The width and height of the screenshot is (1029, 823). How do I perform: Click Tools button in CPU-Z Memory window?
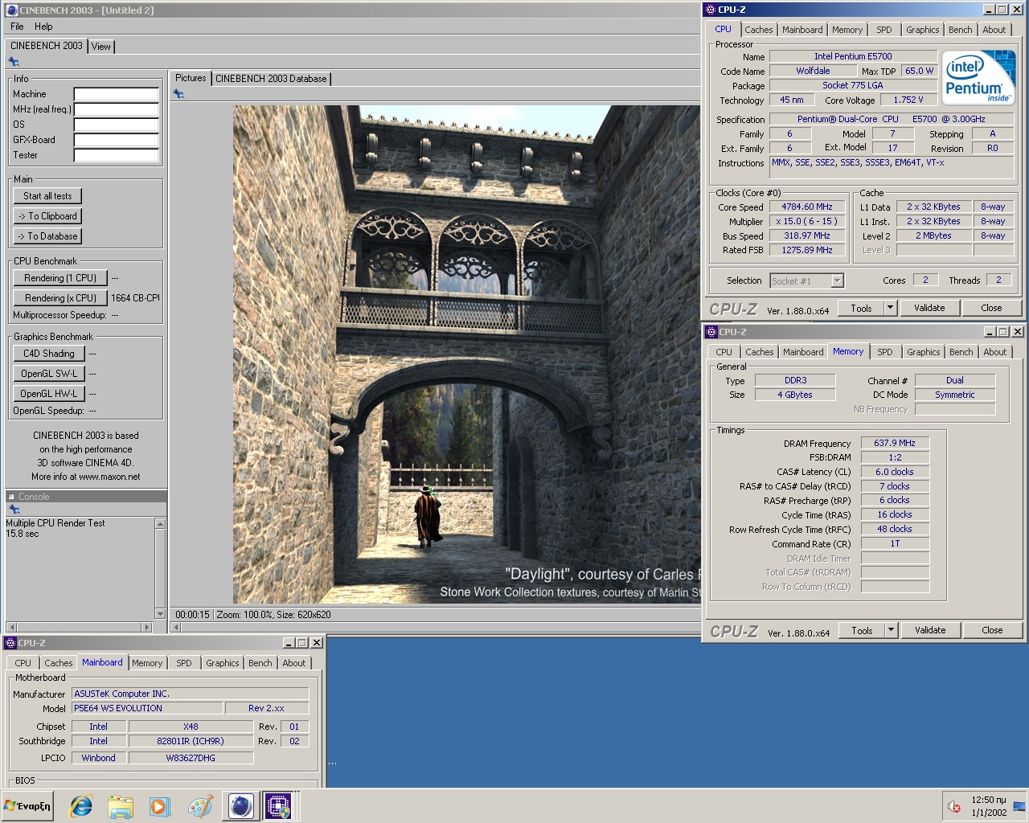point(862,630)
